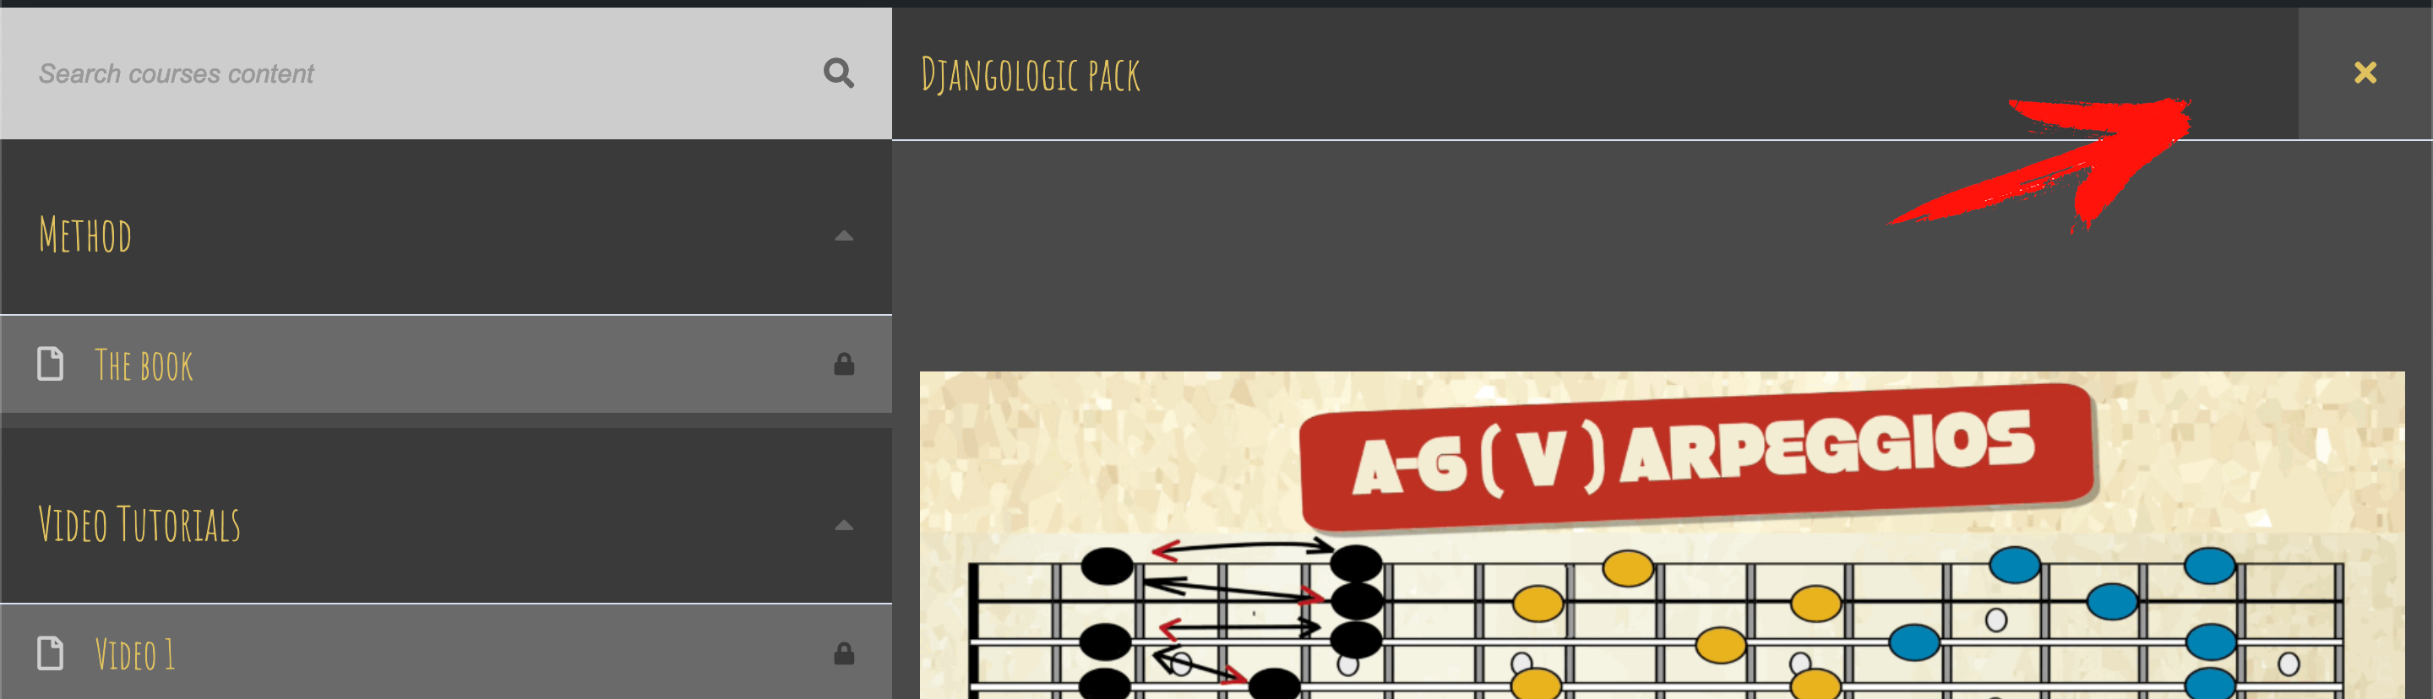Click the magnifying glass search icon
Screen dimensions: 2433x699
coord(838,73)
